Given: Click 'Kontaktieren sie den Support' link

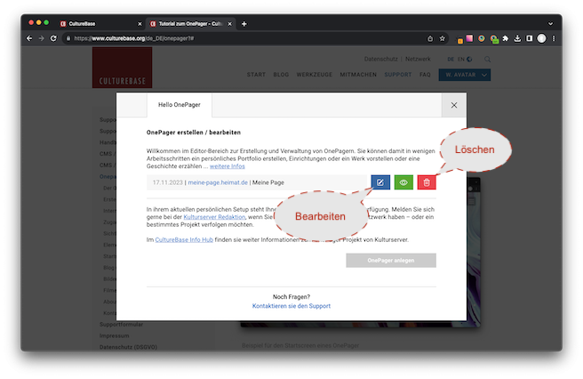Looking at the screenshot, I should point(291,305).
